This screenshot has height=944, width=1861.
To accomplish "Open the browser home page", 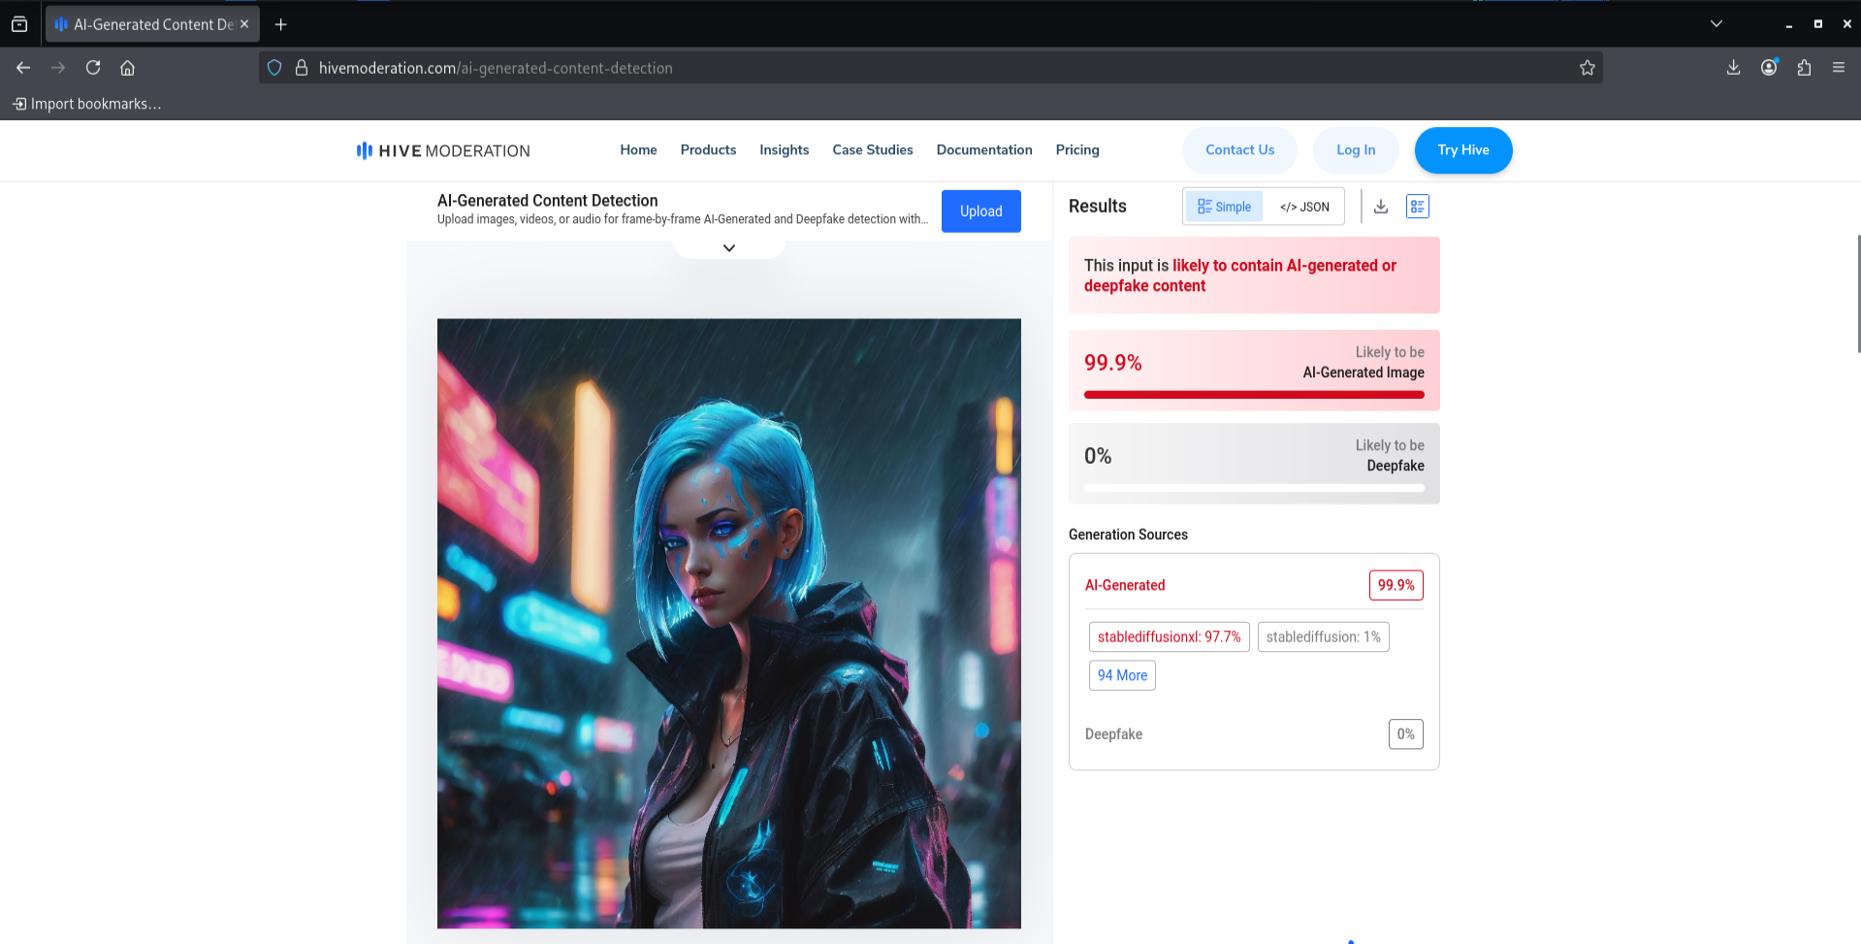I will pyautogui.click(x=127, y=68).
